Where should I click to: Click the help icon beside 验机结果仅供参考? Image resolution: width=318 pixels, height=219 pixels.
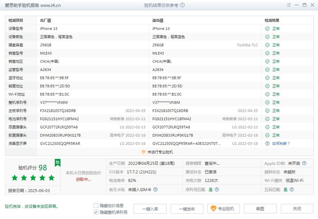tap(182, 5)
